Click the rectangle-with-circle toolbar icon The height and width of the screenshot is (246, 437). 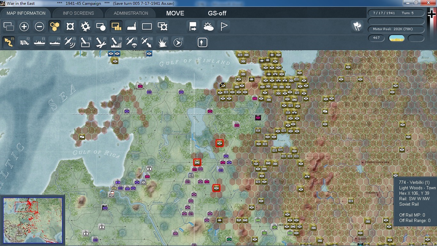click(x=101, y=26)
